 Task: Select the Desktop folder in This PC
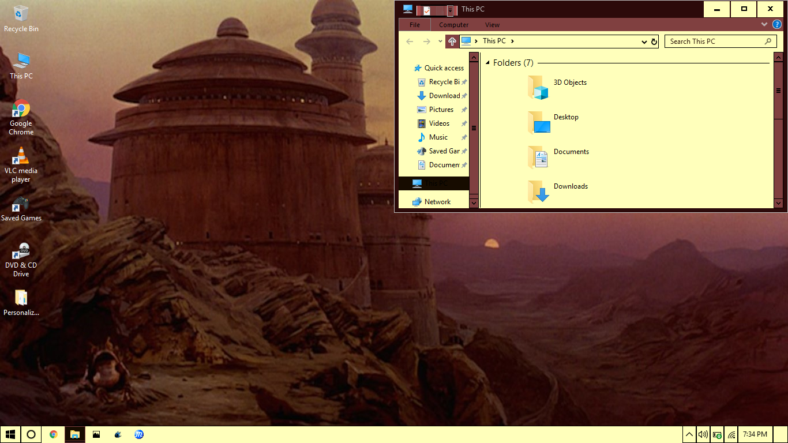553,122
